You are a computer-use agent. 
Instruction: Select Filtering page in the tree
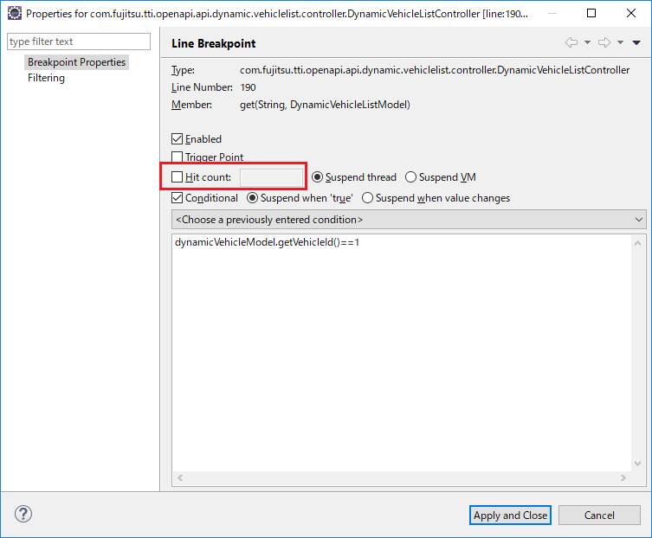pos(46,78)
